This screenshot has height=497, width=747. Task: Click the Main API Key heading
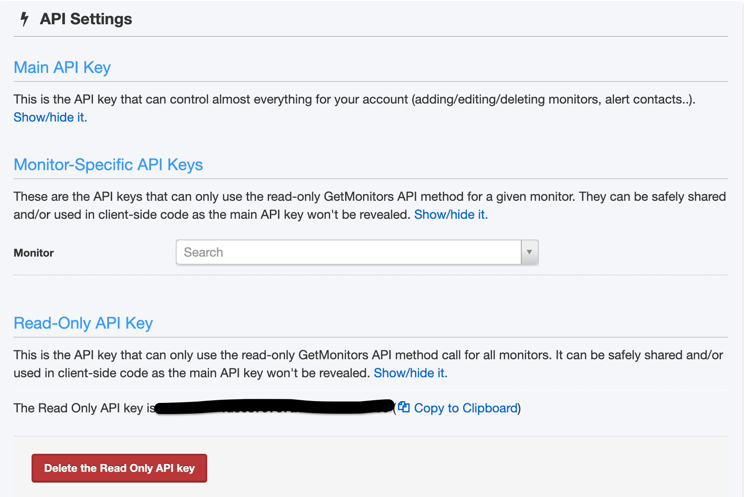[x=62, y=67]
